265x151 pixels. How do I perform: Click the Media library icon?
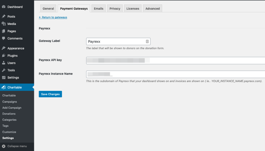tap(4, 24)
